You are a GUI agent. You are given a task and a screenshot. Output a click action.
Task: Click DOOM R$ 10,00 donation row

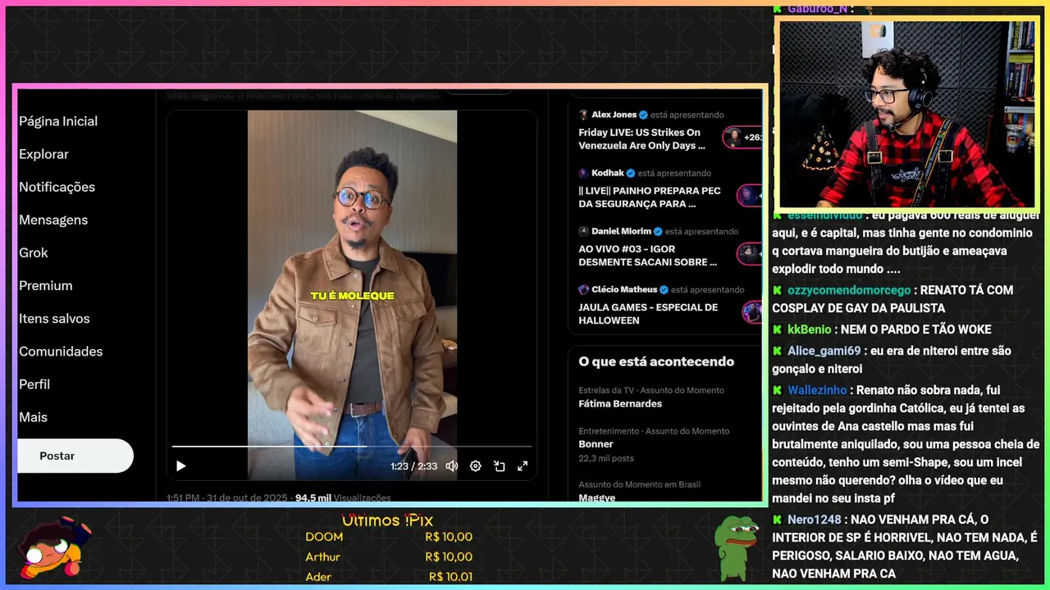[389, 537]
